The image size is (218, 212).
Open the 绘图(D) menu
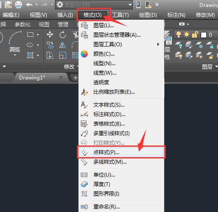[x=148, y=15]
